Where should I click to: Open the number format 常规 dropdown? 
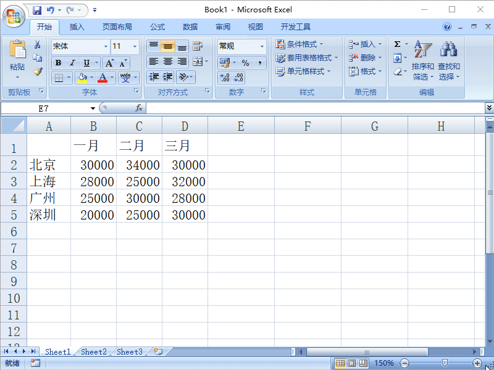tap(262, 47)
